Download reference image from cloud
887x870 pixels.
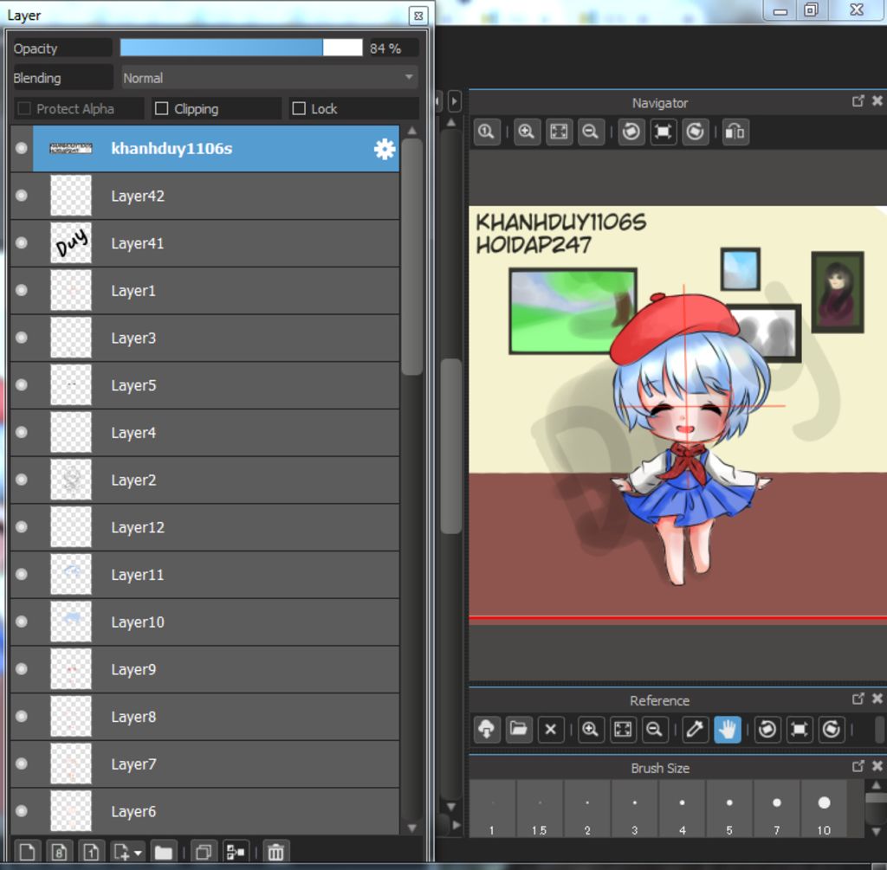487,729
